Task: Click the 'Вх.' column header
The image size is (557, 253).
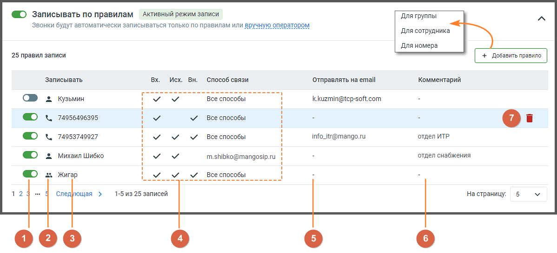Action: click(155, 80)
